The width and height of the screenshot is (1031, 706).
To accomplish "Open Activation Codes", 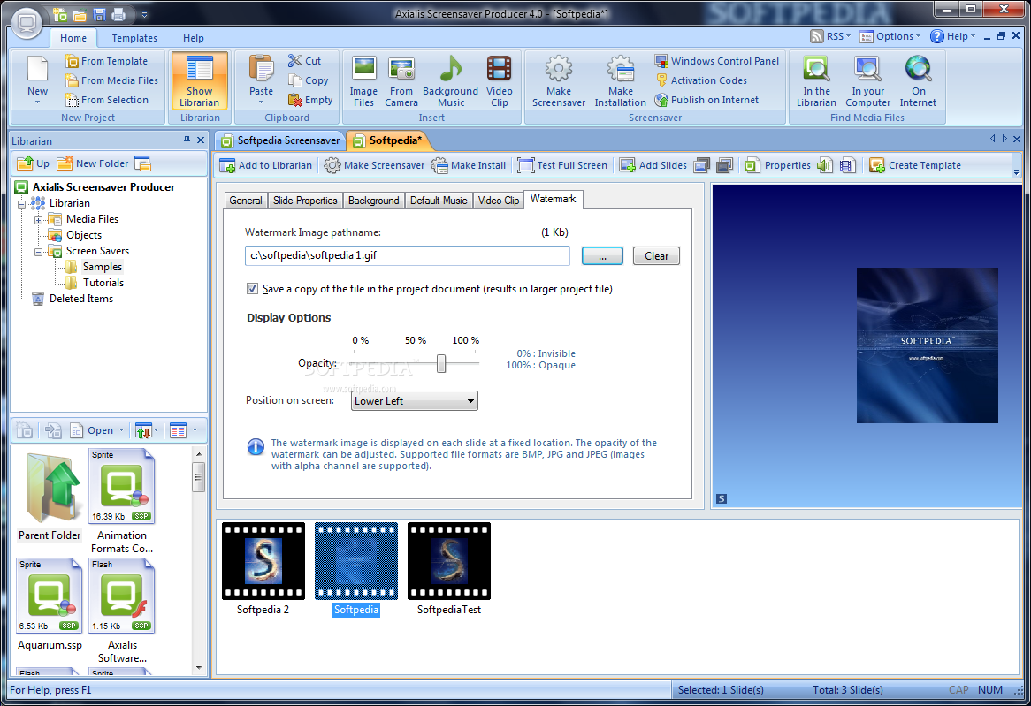I will (x=701, y=80).
